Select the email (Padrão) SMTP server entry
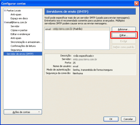The image size is (140, 125). pos(77,29)
